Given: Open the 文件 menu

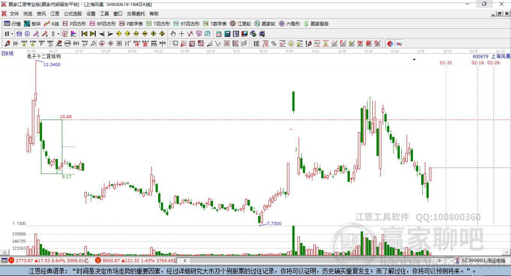Looking at the screenshot, I should pyautogui.click(x=14, y=13).
